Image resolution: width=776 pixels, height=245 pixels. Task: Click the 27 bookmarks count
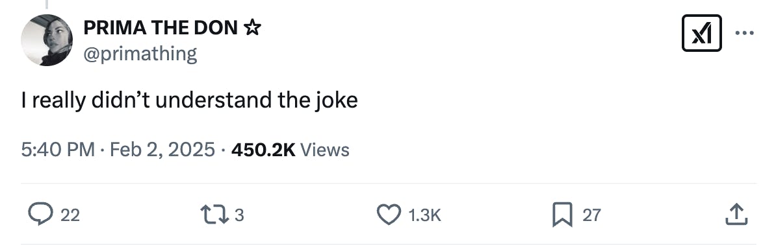(x=591, y=215)
